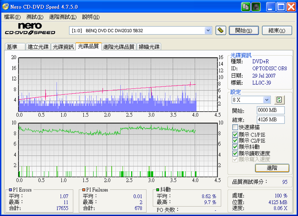The width and height of the screenshot is (298, 216).
Task: Uncheck the 顯示 C1/PIE checkbox
Action: click(x=235, y=135)
